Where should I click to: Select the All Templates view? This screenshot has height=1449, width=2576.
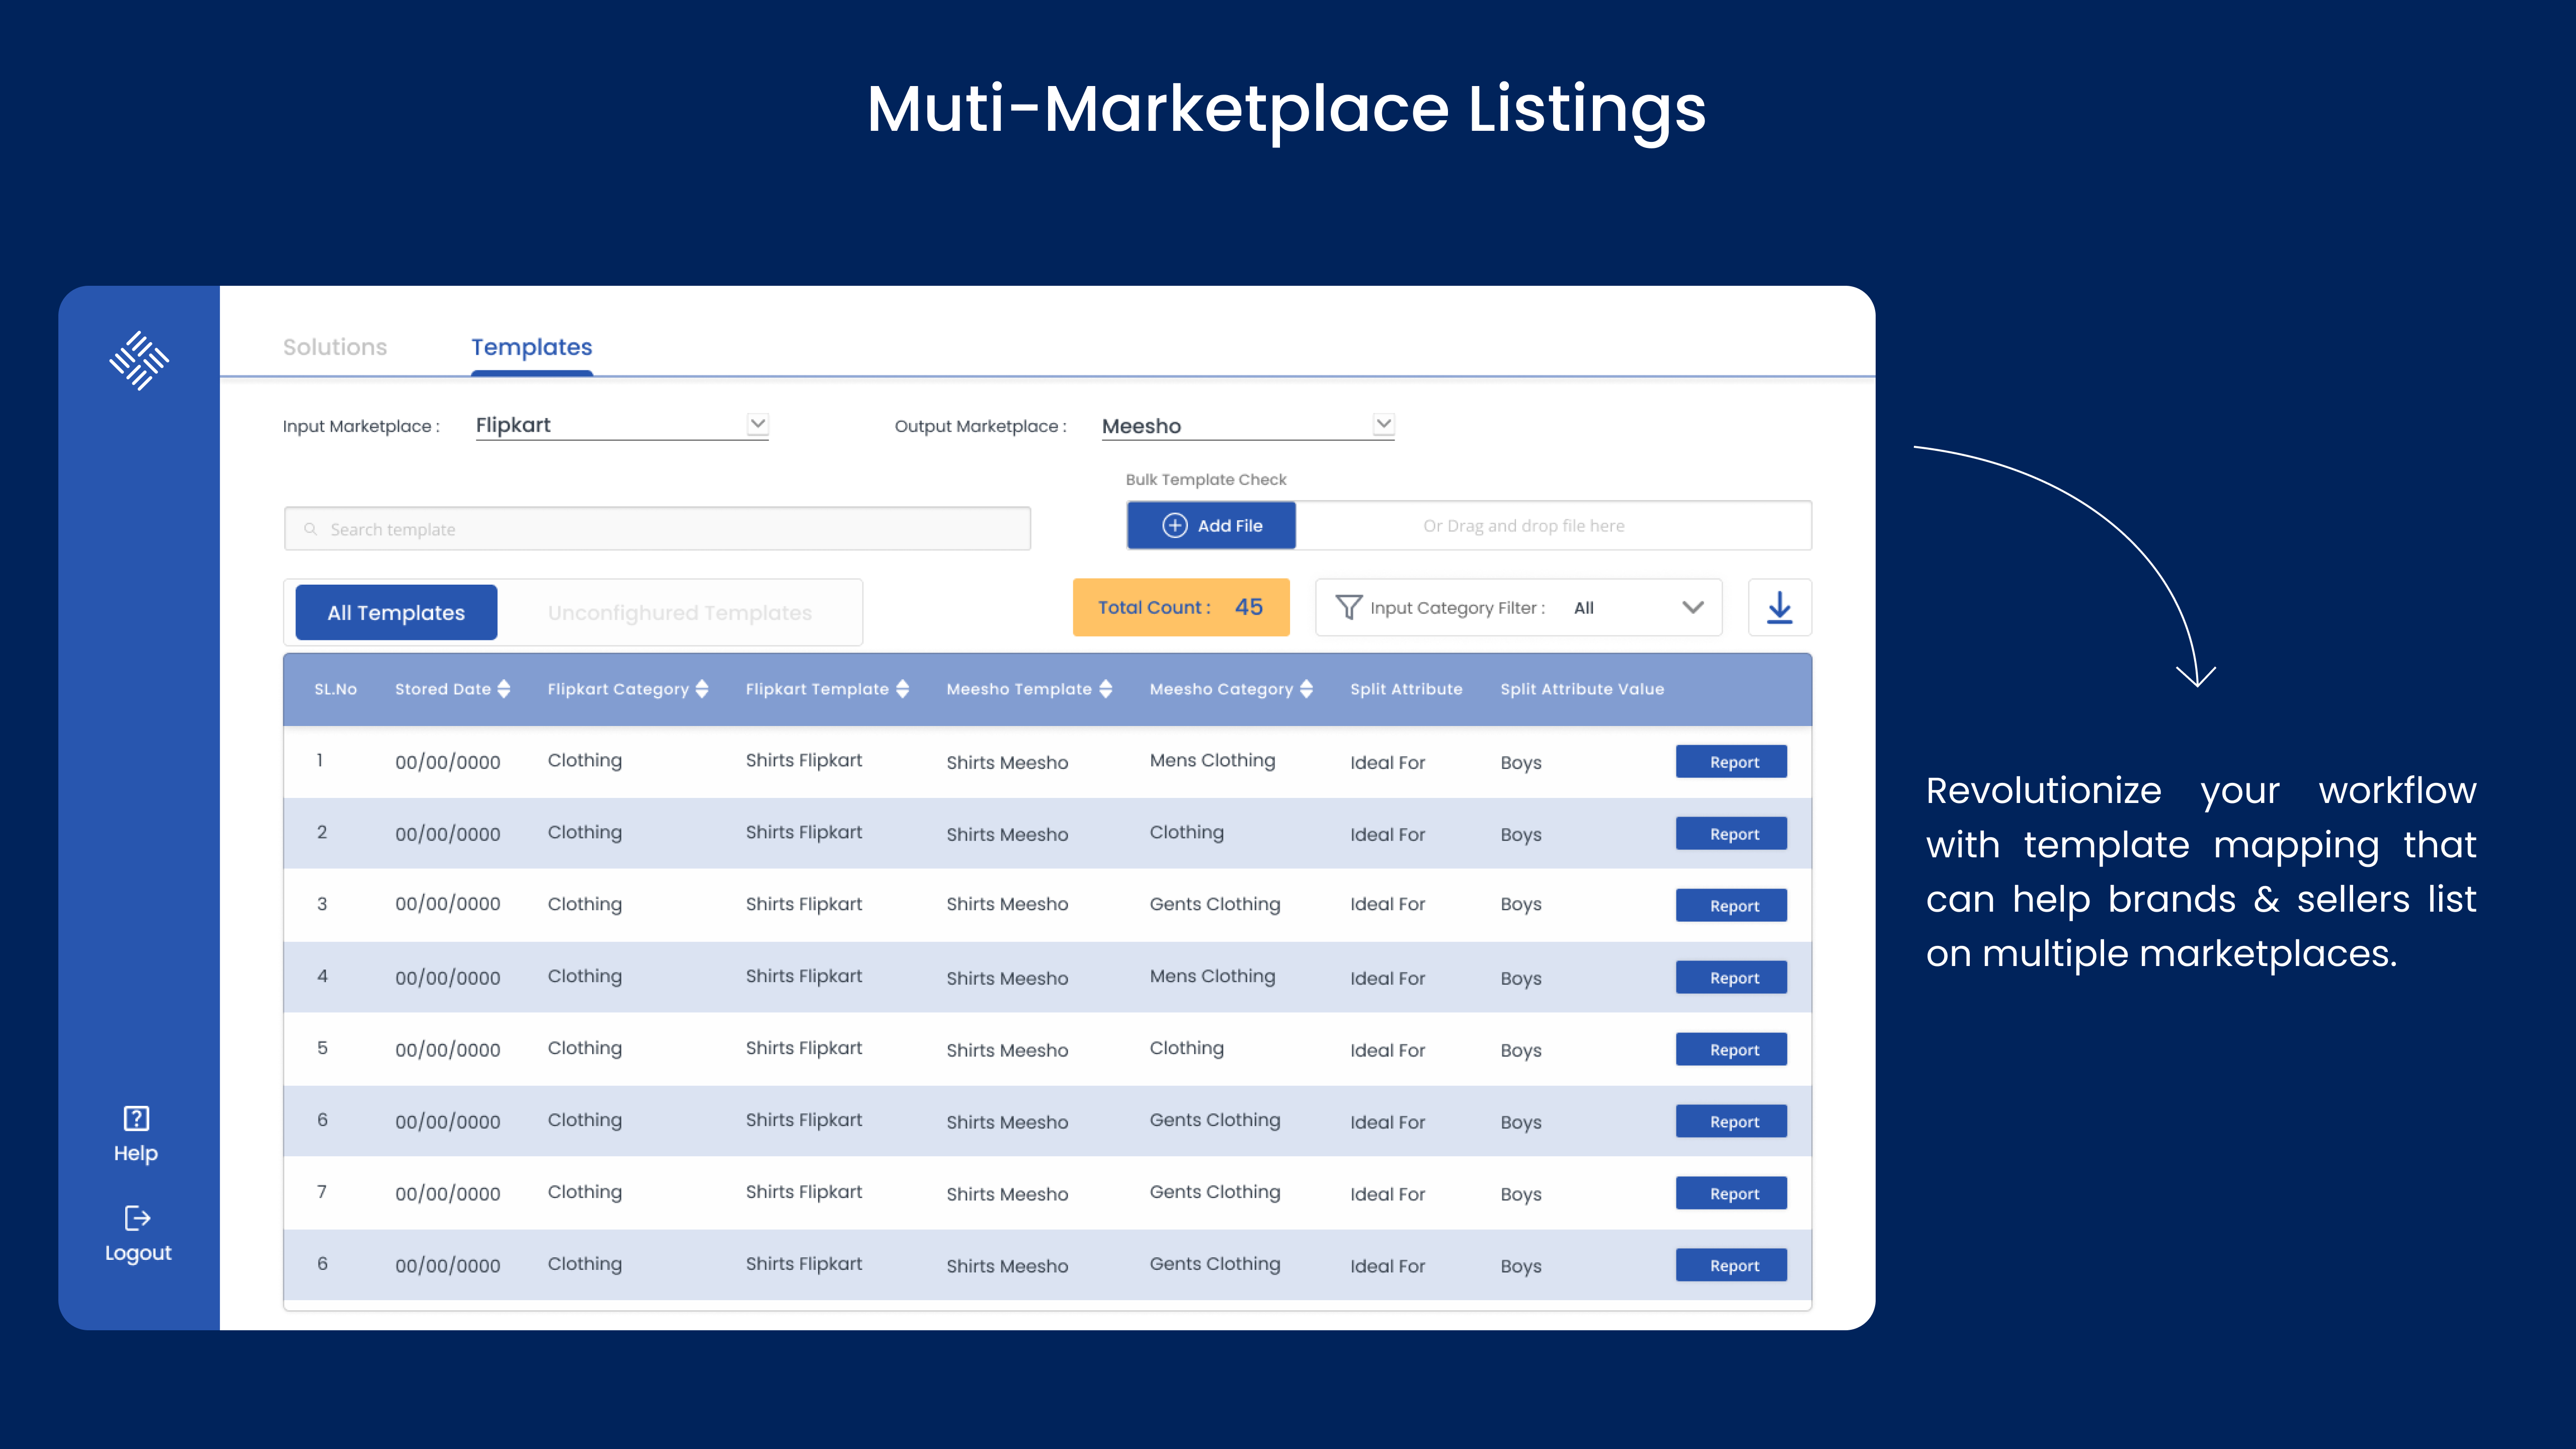(x=396, y=613)
